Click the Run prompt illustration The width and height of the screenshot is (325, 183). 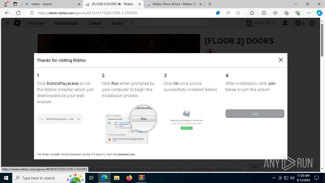click(x=131, y=125)
